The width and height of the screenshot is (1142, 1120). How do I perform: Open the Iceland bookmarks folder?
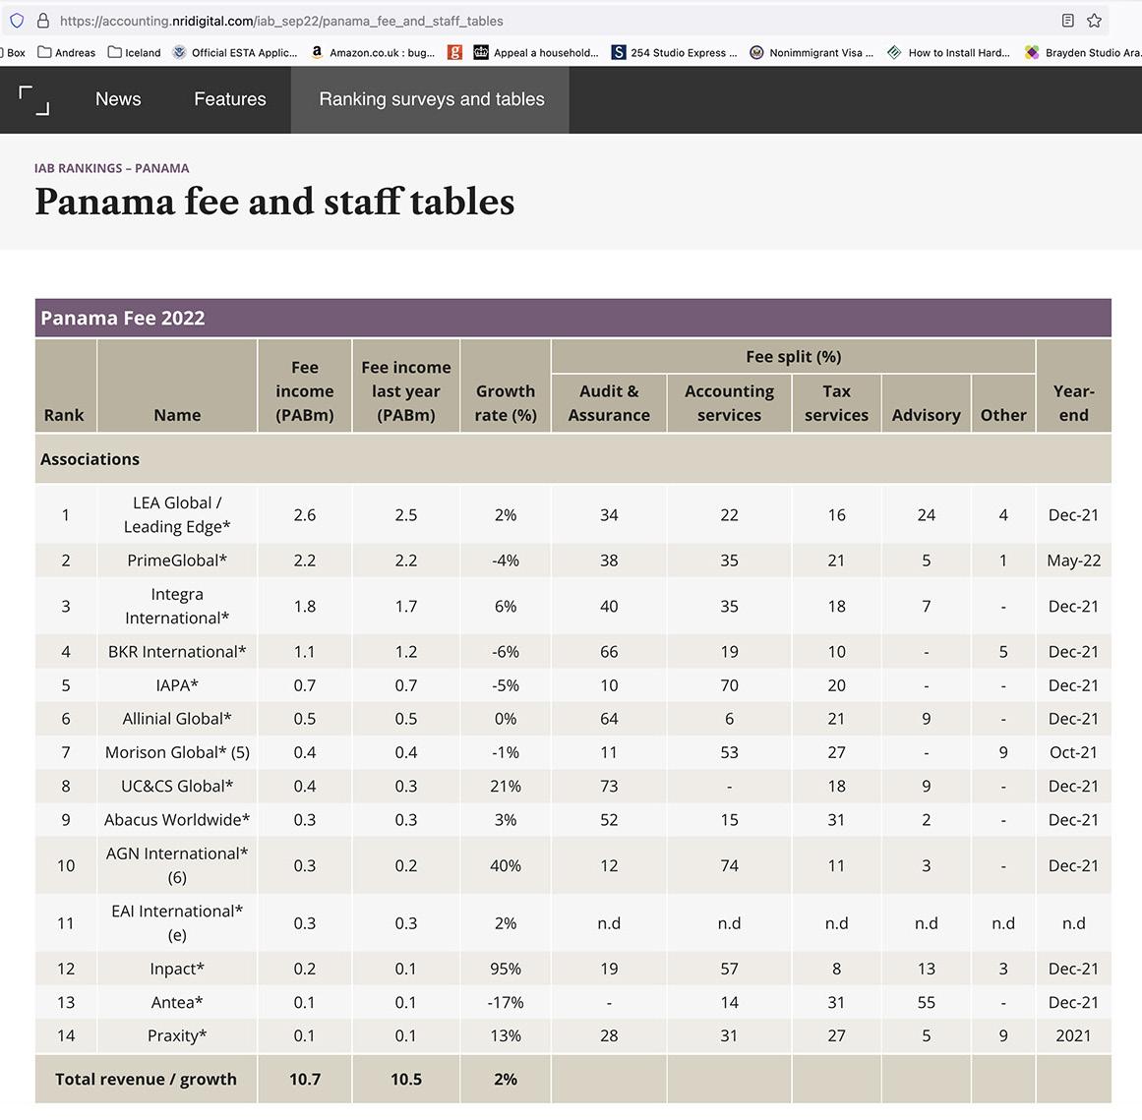point(135,52)
